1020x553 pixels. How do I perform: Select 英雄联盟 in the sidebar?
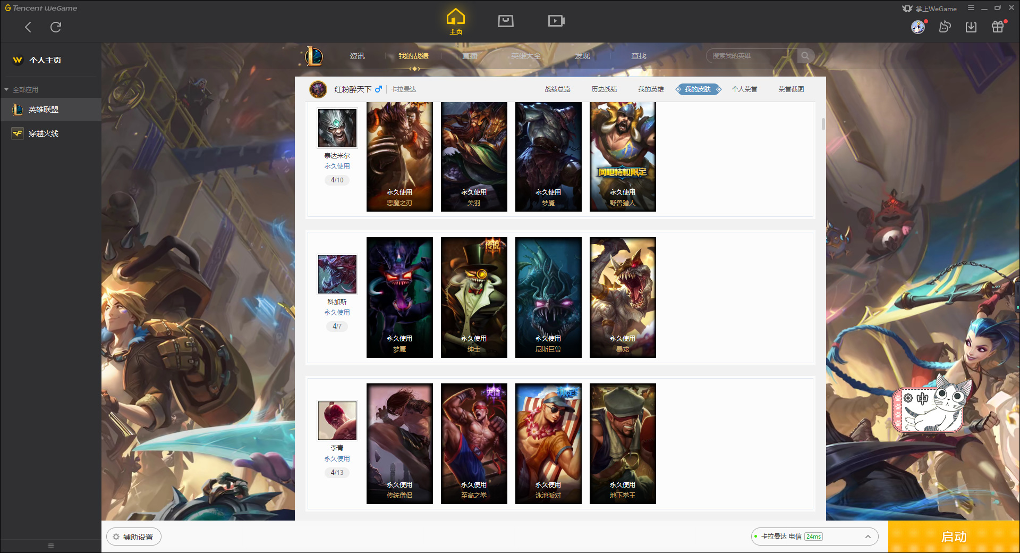pyautogui.click(x=50, y=110)
